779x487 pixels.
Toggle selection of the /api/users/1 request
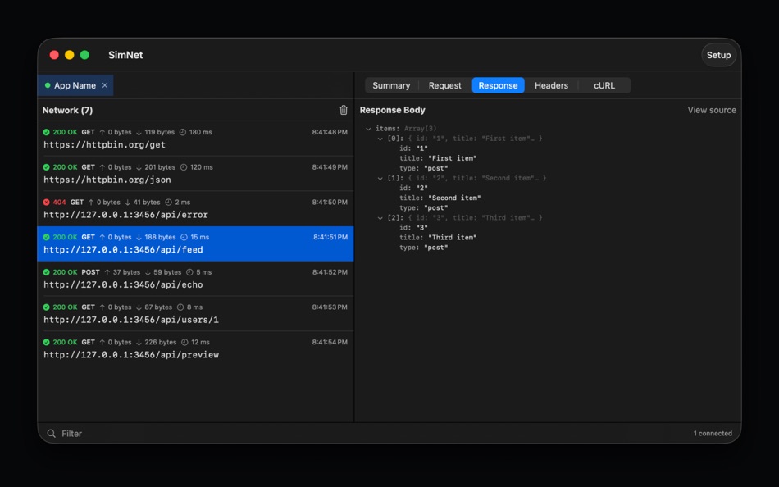(164, 313)
